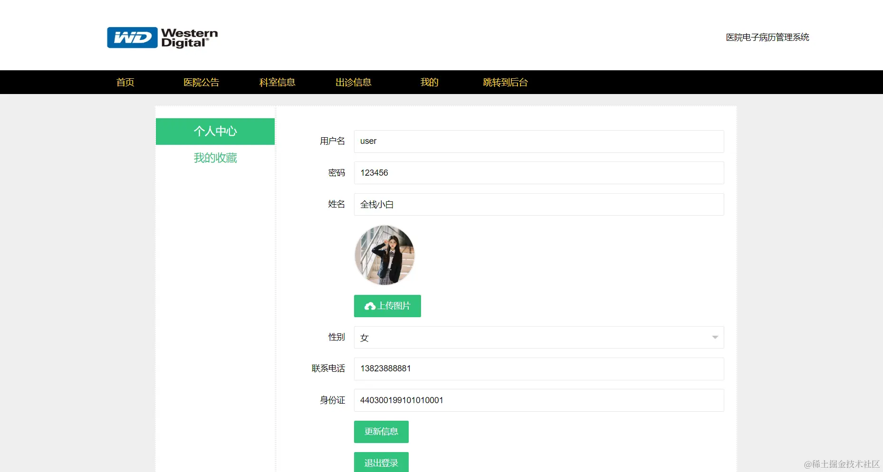Click the cloud upload icon
Screen dimensions: 883x472
pyautogui.click(x=370, y=306)
